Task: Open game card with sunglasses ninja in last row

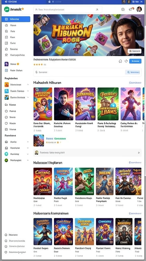Action: point(43,231)
